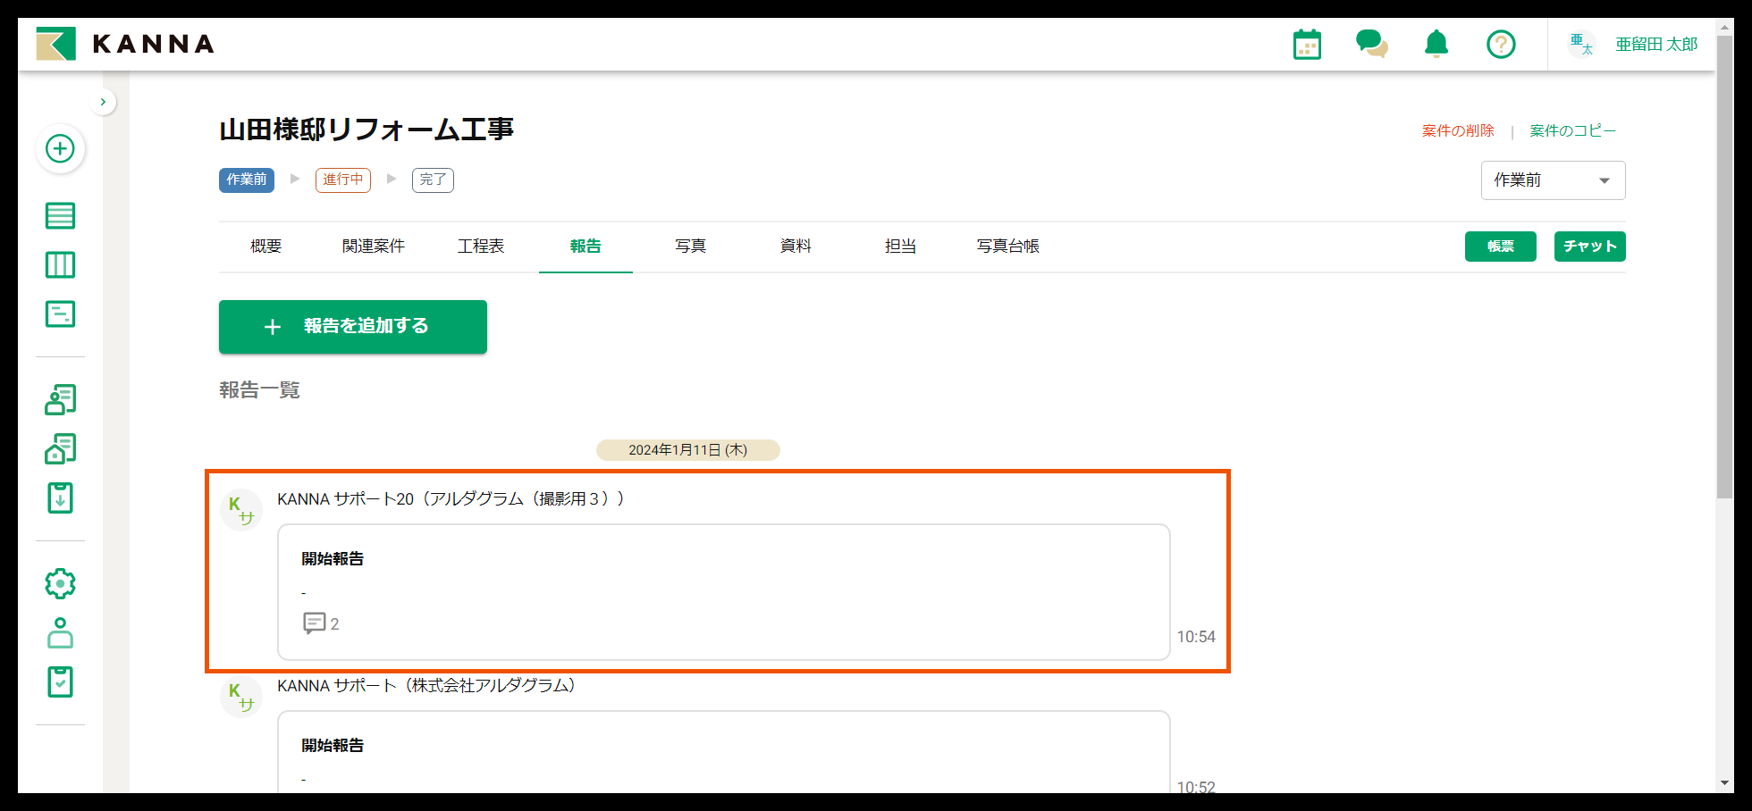1752x811 pixels.
Task: Set the project status to 完了
Action: (433, 180)
